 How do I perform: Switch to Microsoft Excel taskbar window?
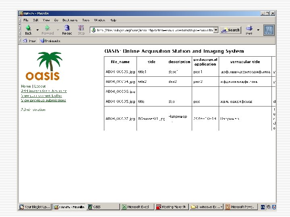137,207
